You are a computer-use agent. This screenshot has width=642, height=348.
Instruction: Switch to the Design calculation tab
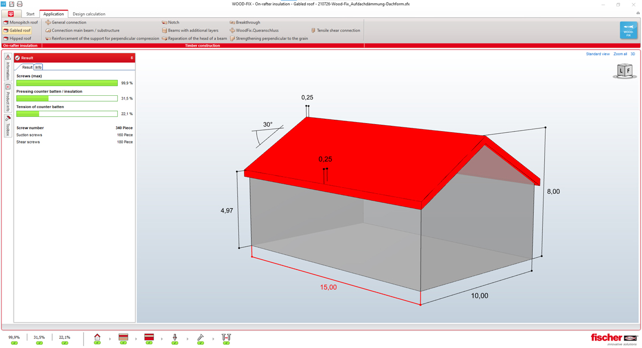pos(89,14)
